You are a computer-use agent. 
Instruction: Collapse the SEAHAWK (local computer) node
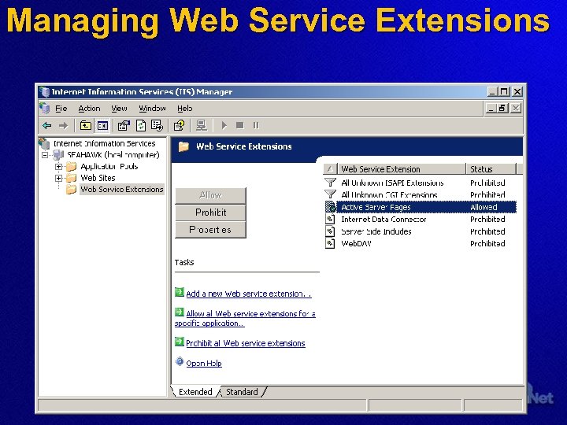click(x=45, y=155)
